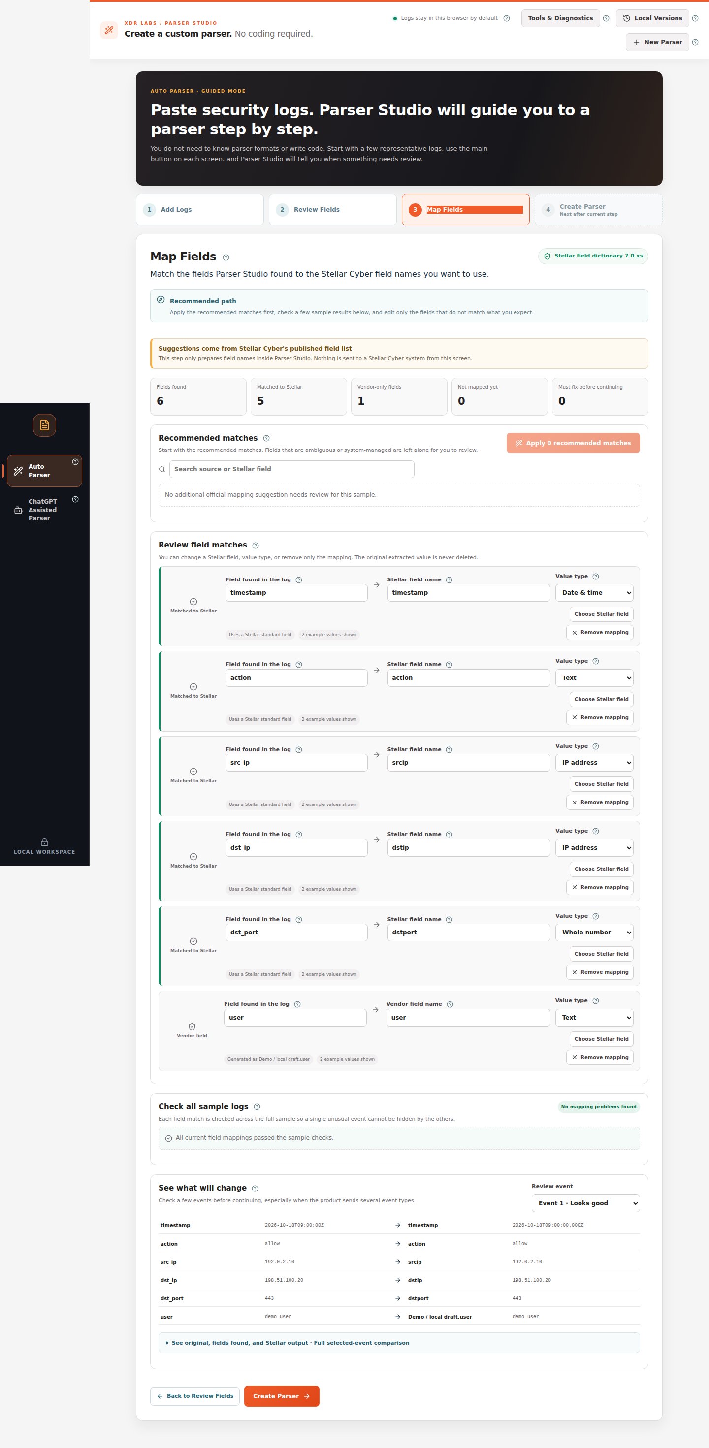Viewport: 709px width, 1448px height.
Task: Expand full selected-event comparison details
Action: pyautogui.click(x=399, y=1343)
